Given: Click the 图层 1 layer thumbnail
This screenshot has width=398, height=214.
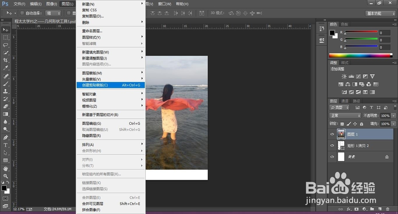Looking at the screenshot, I should coord(341,134).
